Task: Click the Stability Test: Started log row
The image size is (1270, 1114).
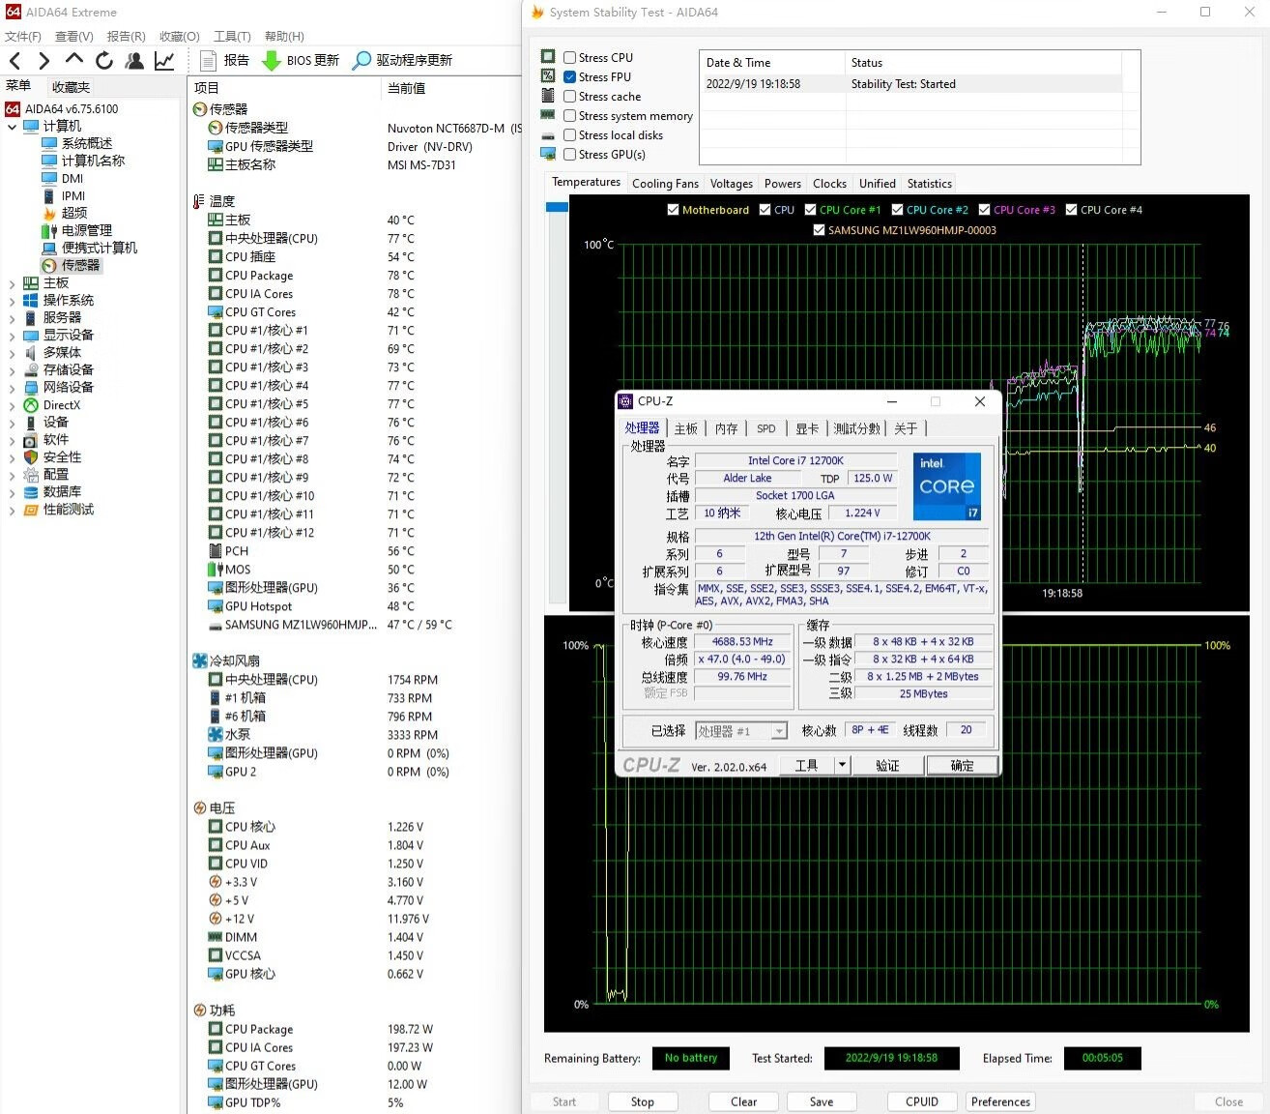Action: click(x=910, y=84)
